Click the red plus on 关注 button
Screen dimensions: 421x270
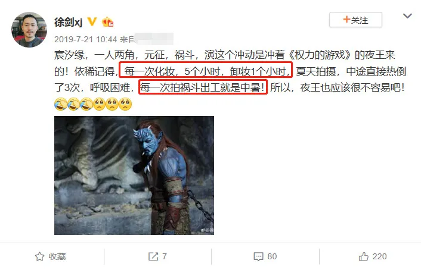pos(346,19)
